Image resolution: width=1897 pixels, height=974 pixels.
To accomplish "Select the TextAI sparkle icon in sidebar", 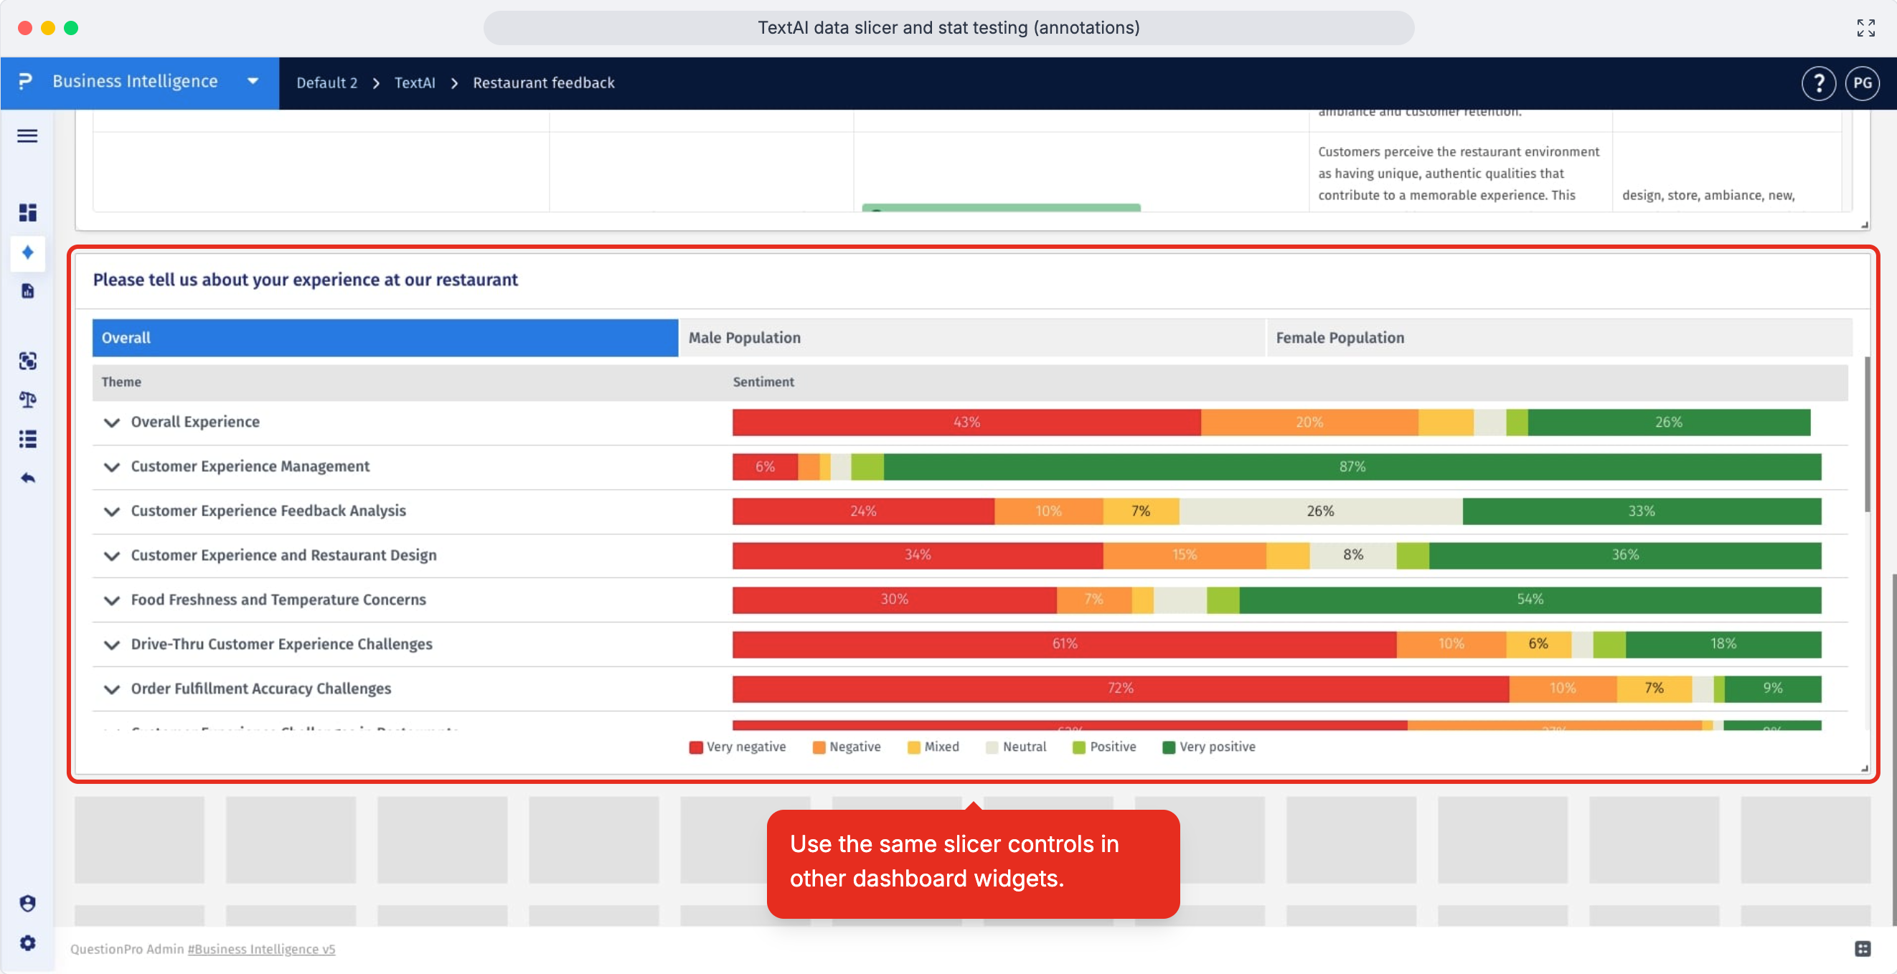I will point(27,252).
